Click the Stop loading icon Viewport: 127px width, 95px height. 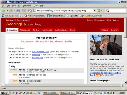pyautogui.click(x=24, y=11)
